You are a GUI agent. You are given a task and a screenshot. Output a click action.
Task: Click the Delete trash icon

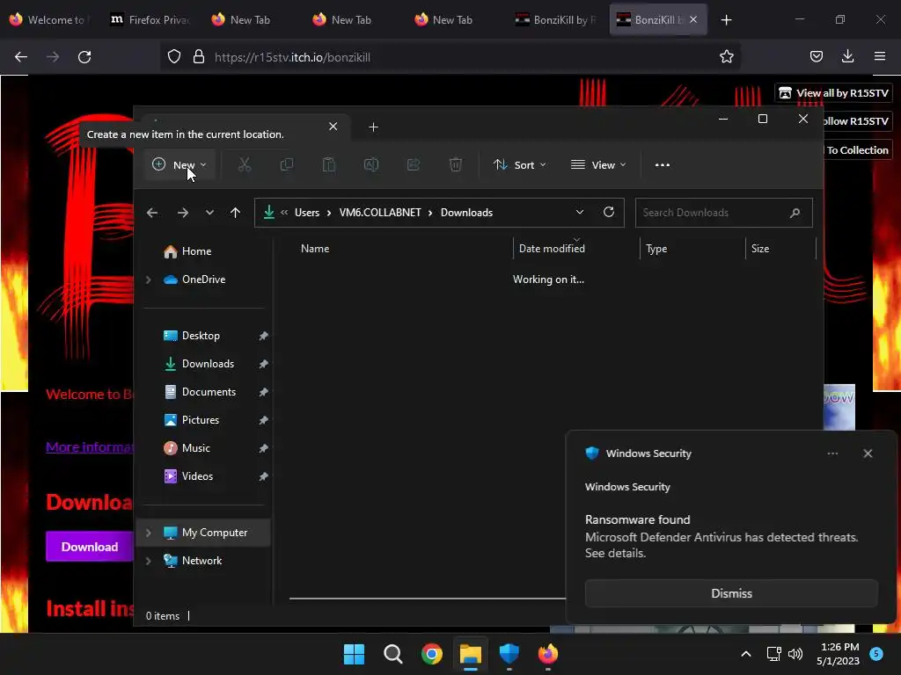click(455, 164)
